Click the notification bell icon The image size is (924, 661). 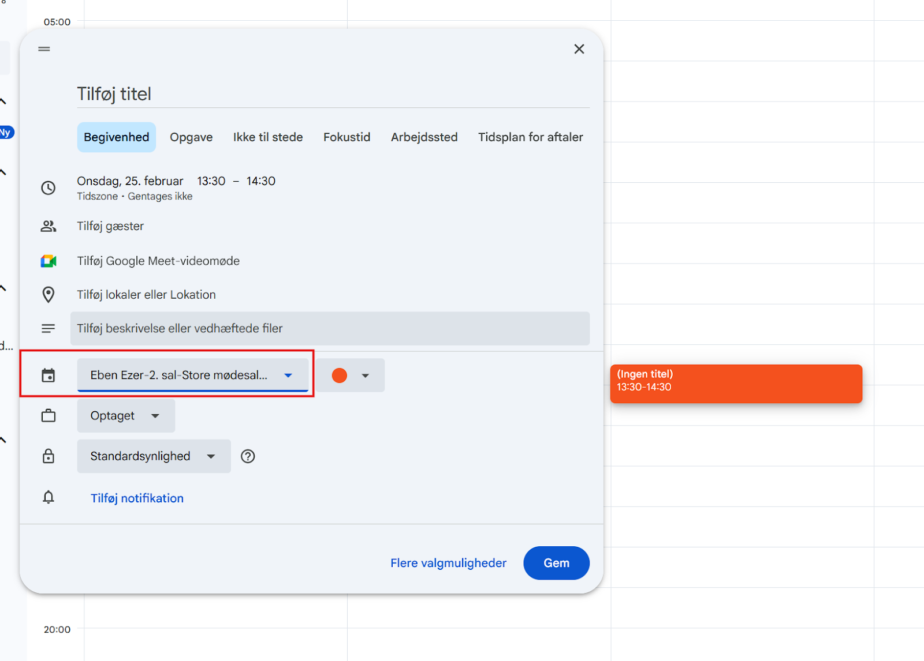click(49, 497)
